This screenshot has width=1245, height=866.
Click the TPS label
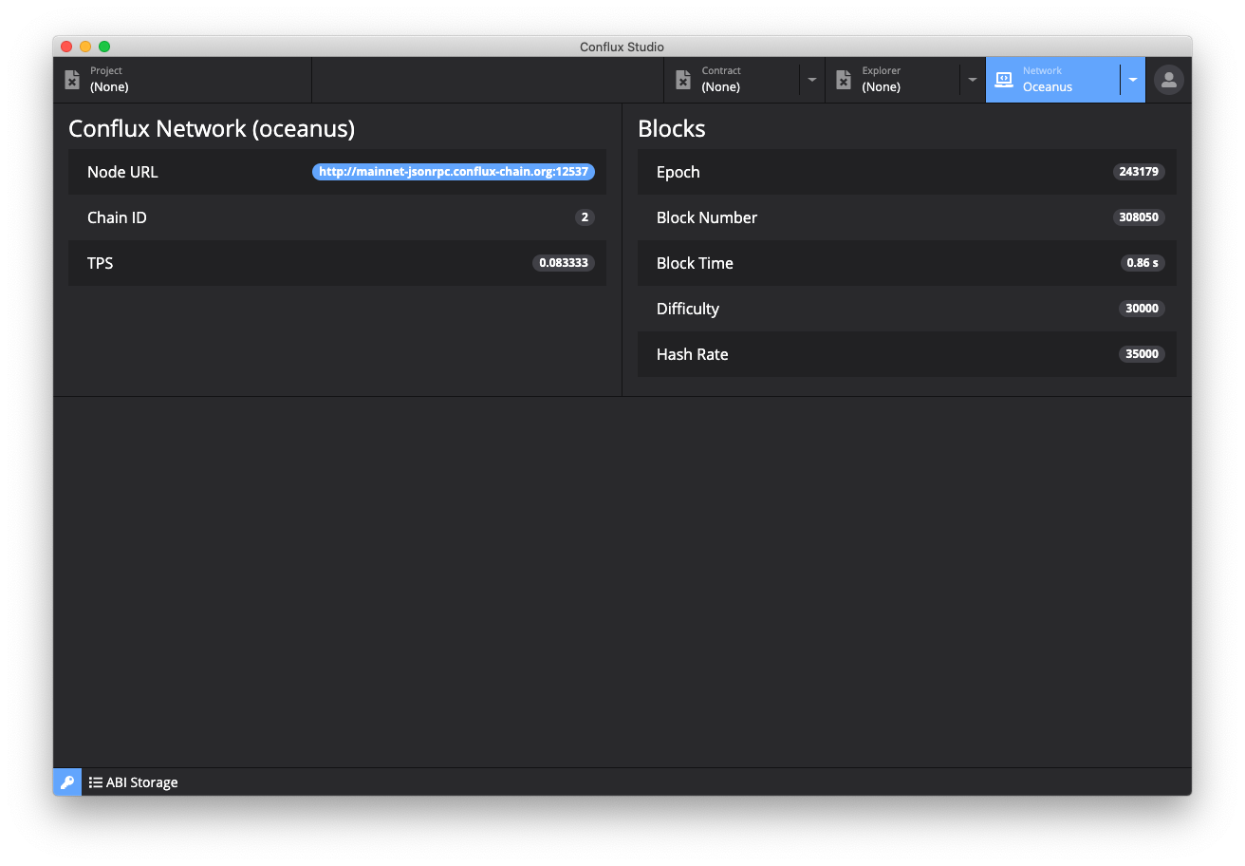coord(100,263)
